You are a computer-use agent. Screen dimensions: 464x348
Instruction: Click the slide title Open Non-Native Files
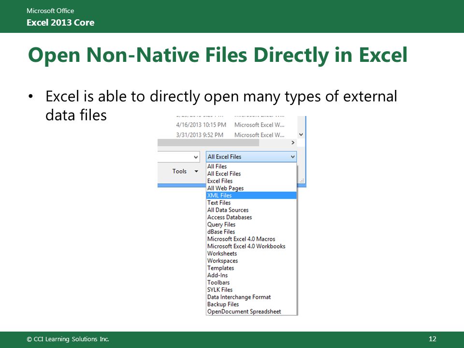pyautogui.click(x=217, y=55)
